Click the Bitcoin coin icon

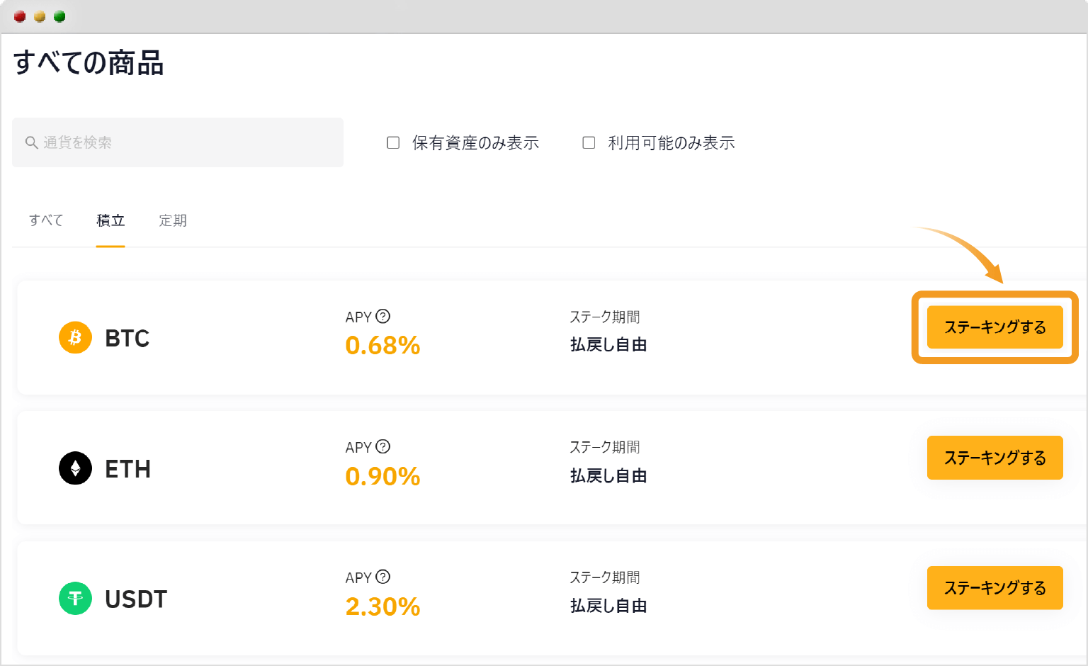75,337
